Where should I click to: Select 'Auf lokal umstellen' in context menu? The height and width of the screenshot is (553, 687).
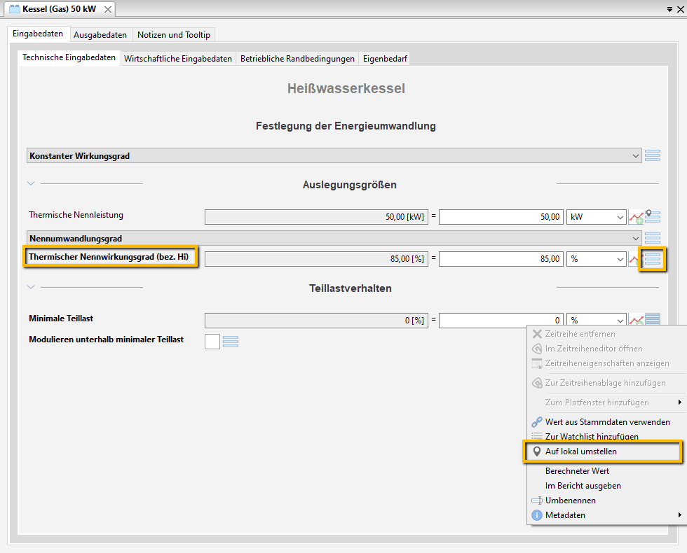[x=580, y=451]
